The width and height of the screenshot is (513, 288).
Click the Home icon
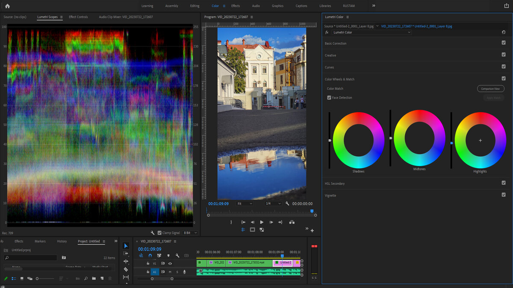(x=7, y=6)
